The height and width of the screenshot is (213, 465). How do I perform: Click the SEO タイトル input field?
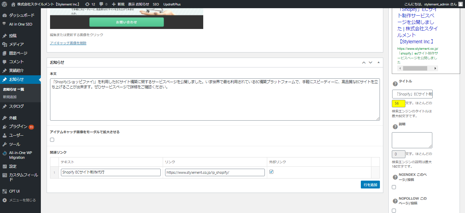(412, 94)
